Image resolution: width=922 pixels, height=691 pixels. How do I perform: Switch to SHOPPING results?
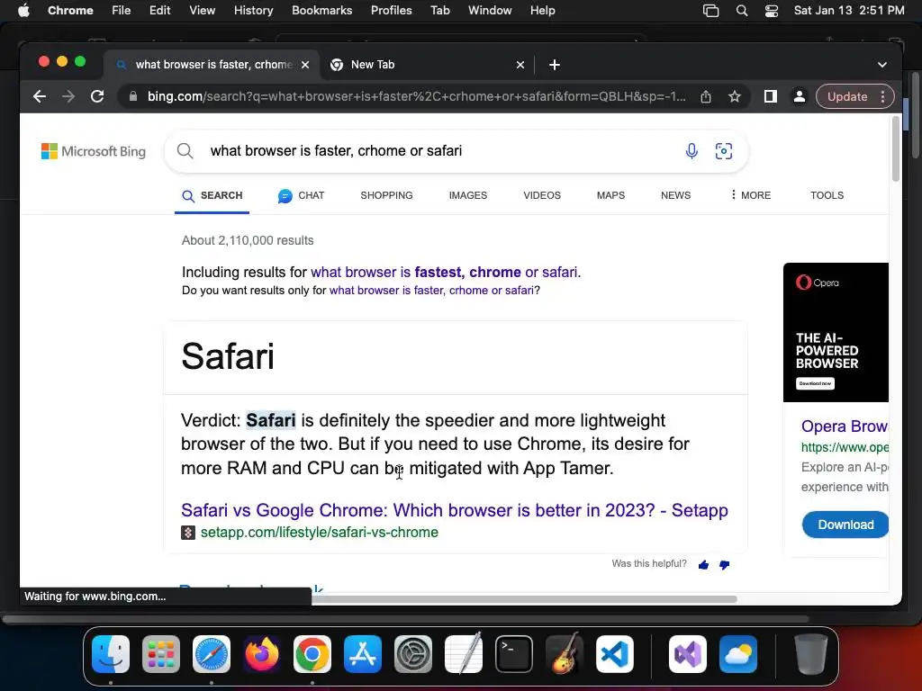click(386, 195)
